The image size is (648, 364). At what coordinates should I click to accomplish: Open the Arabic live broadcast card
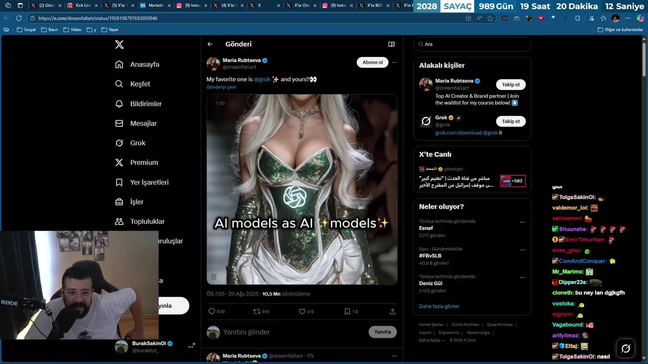tap(472, 178)
